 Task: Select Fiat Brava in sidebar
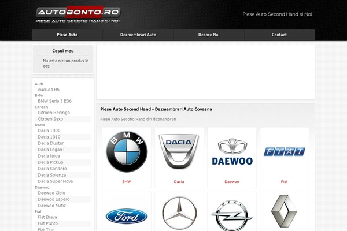pyautogui.click(x=47, y=217)
